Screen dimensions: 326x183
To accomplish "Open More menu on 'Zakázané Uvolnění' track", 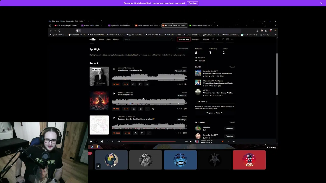I will [149, 133].
